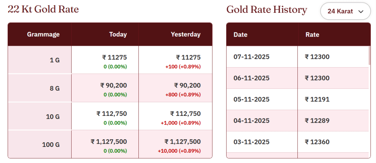
Task: Click the 8 G grammage row
Action: click(54, 88)
